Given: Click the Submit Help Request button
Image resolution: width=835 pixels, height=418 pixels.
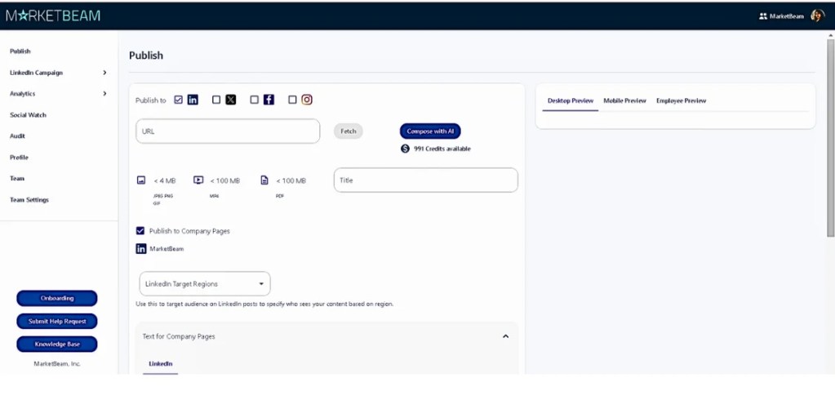Looking at the screenshot, I should (57, 322).
